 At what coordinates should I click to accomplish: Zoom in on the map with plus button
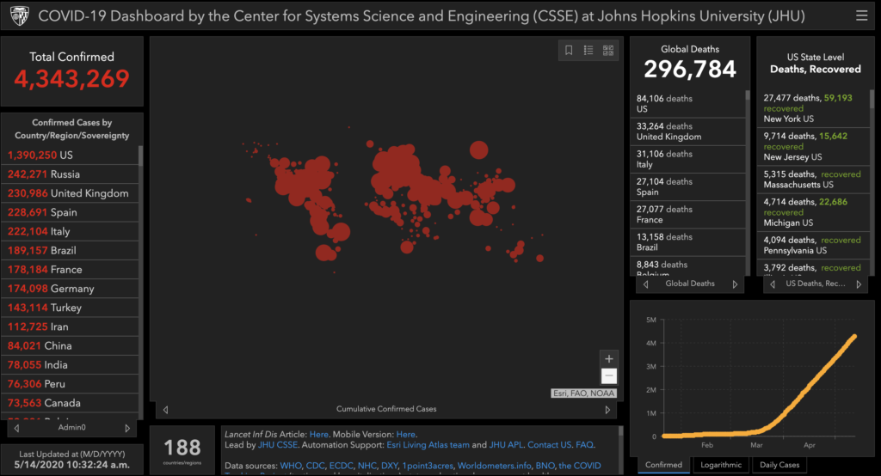coord(608,358)
